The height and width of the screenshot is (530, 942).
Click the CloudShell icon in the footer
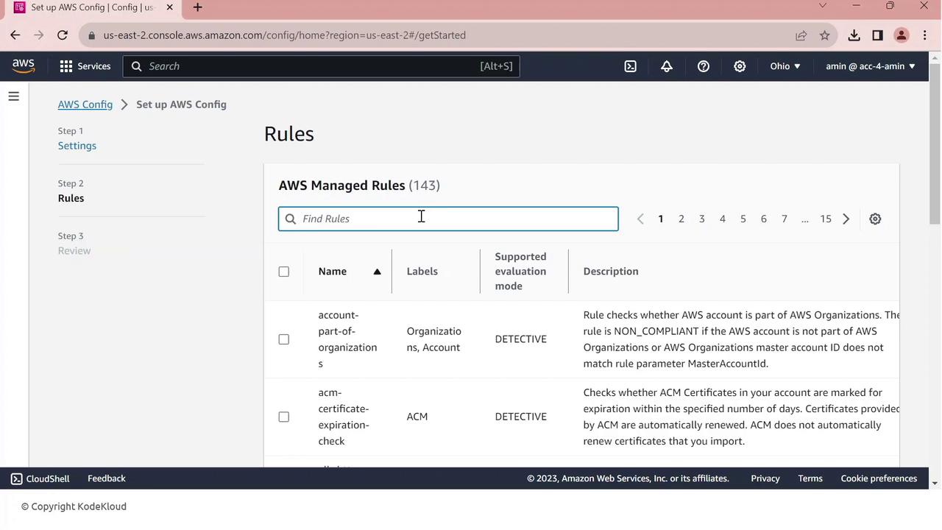[x=16, y=478]
